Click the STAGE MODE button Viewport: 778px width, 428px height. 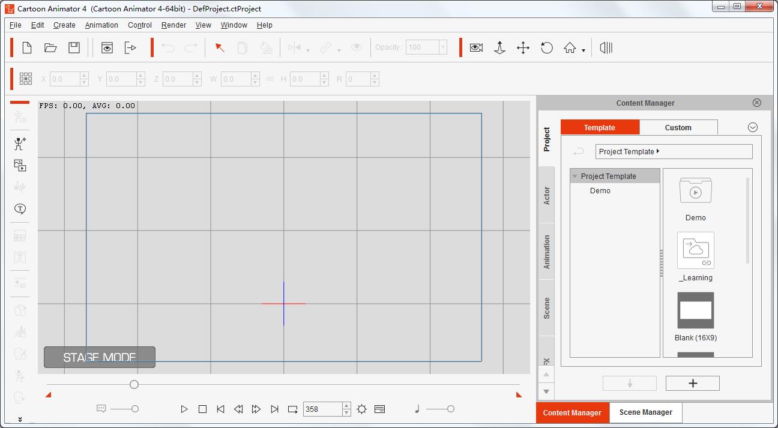pyautogui.click(x=100, y=357)
